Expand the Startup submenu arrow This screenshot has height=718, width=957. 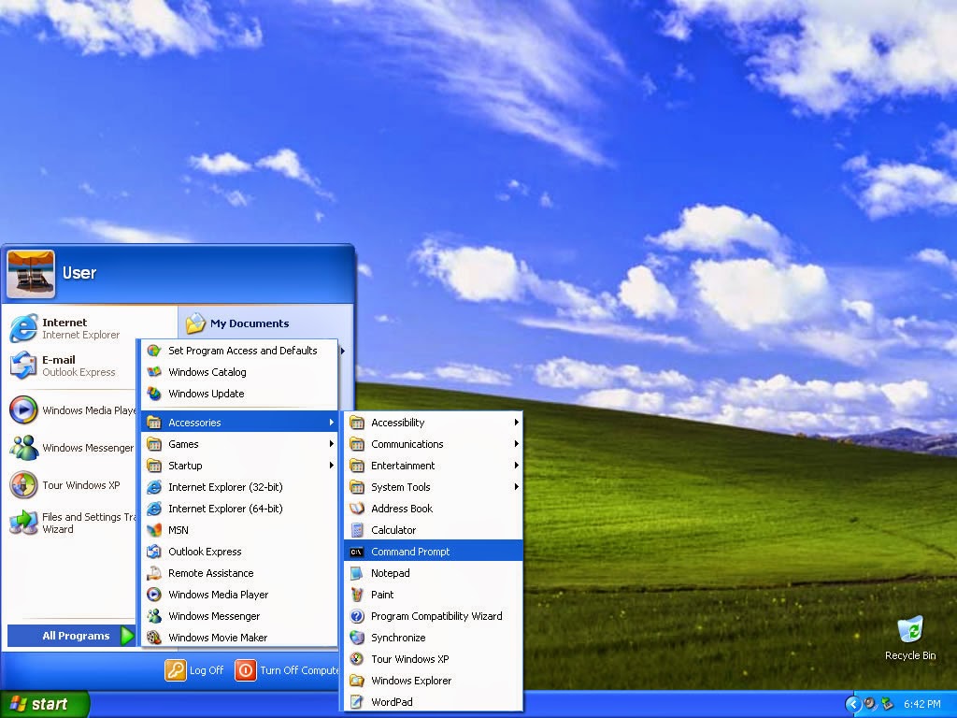click(x=332, y=466)
